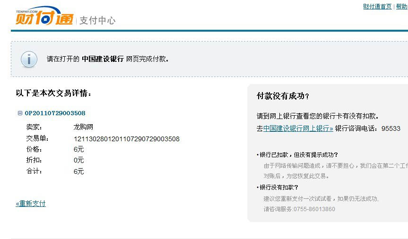Click seller name 龙购网
The height and width of the screenshot is (239, 408).
83,127
